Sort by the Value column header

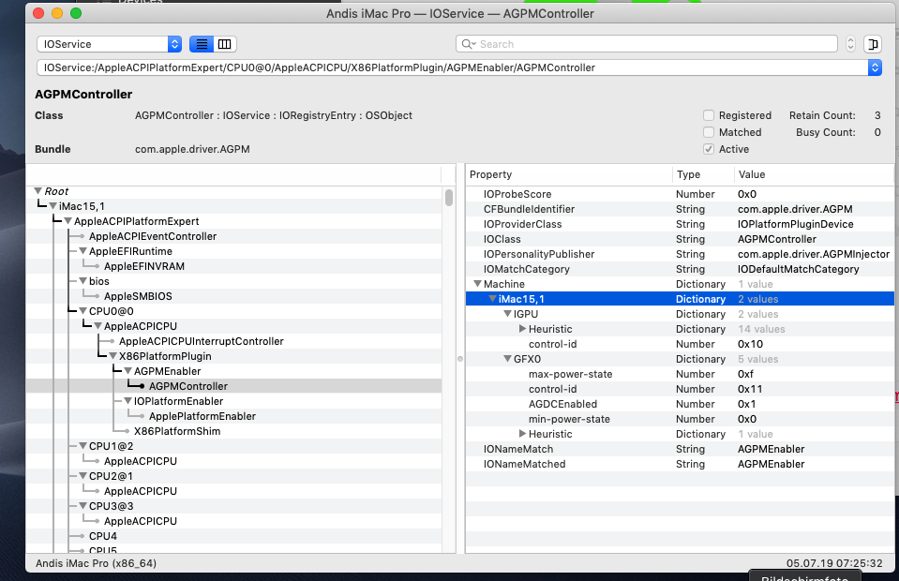[x=814, y=174]
